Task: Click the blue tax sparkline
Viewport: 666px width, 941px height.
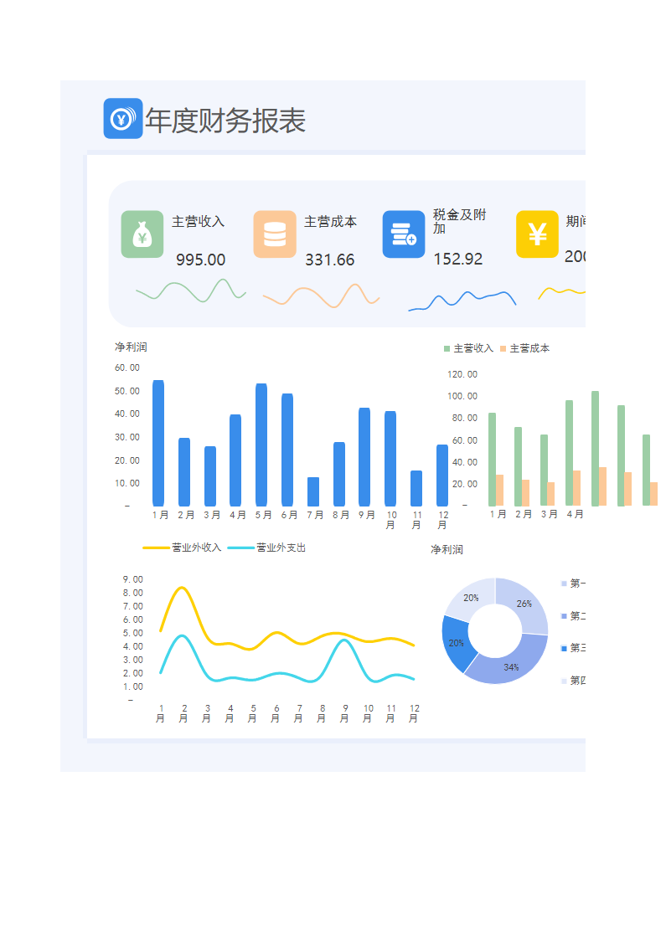Action: click(462, 301)
